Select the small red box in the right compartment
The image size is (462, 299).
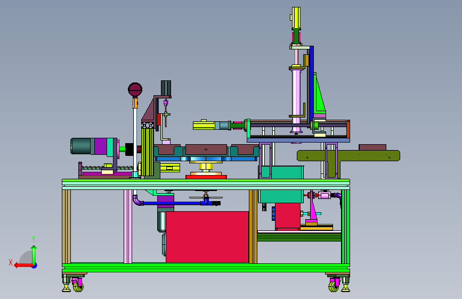(x=288, y=217)
